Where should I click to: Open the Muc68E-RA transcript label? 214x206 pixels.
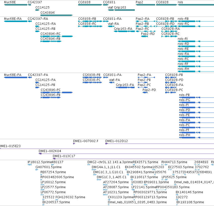(13, 19)
